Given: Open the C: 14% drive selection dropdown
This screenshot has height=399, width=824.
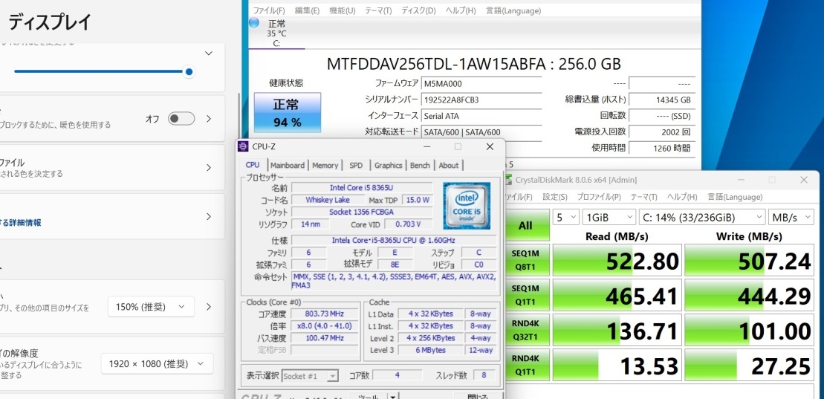Looking at the screenshot, I should coord(702,217).
